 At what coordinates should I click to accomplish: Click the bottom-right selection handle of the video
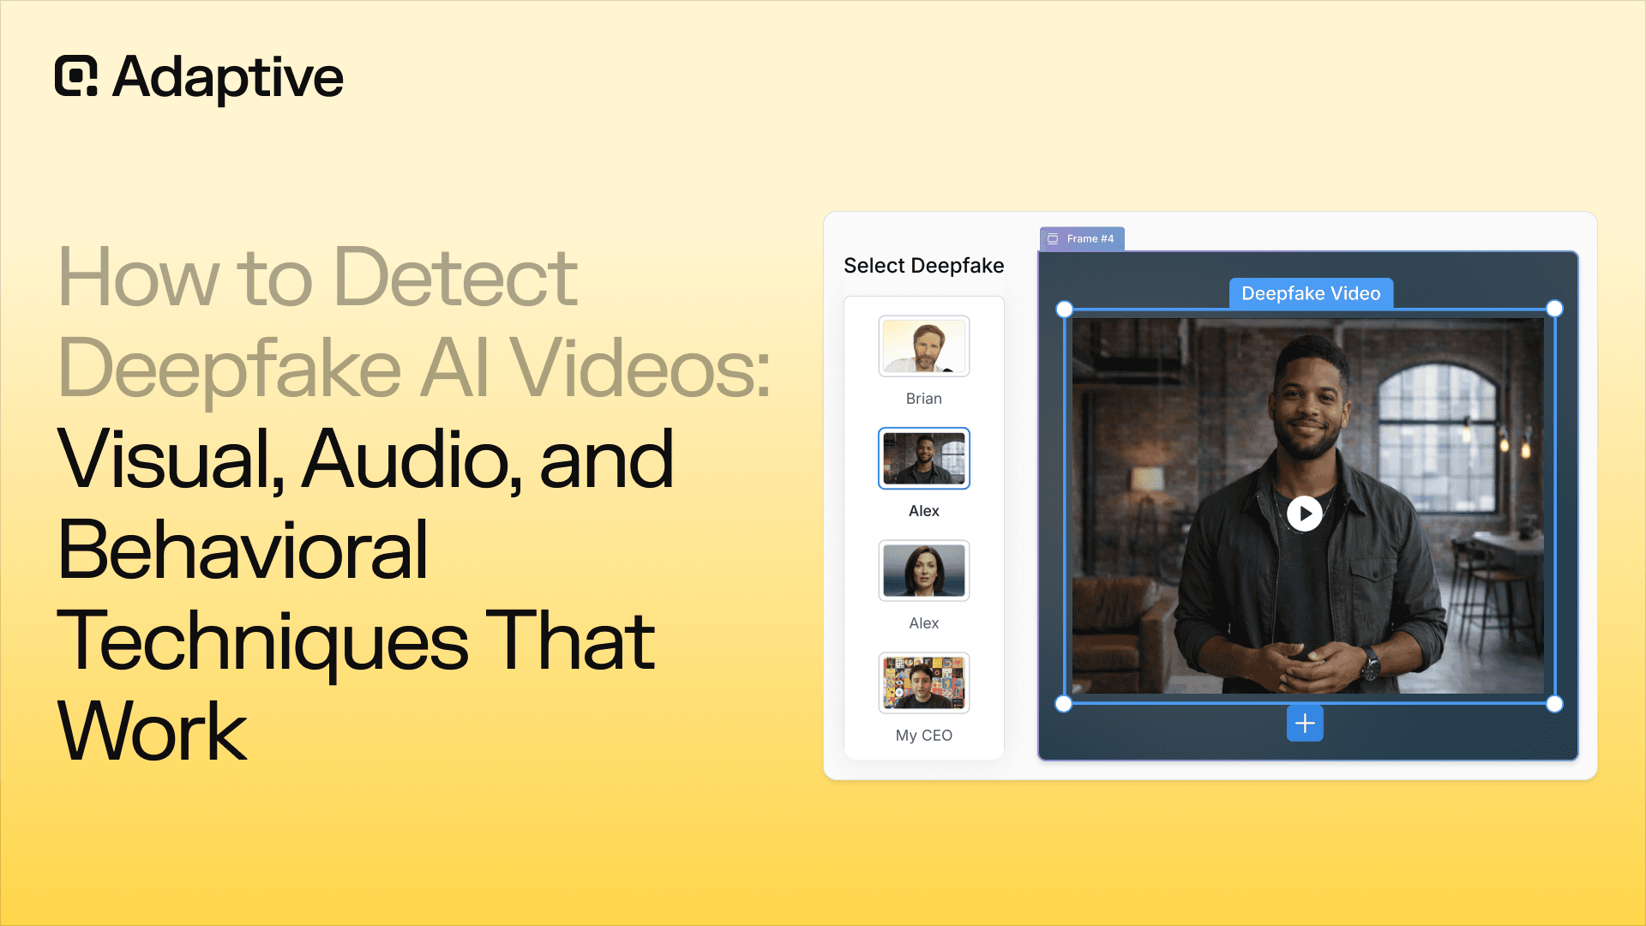click(1554, 704)
